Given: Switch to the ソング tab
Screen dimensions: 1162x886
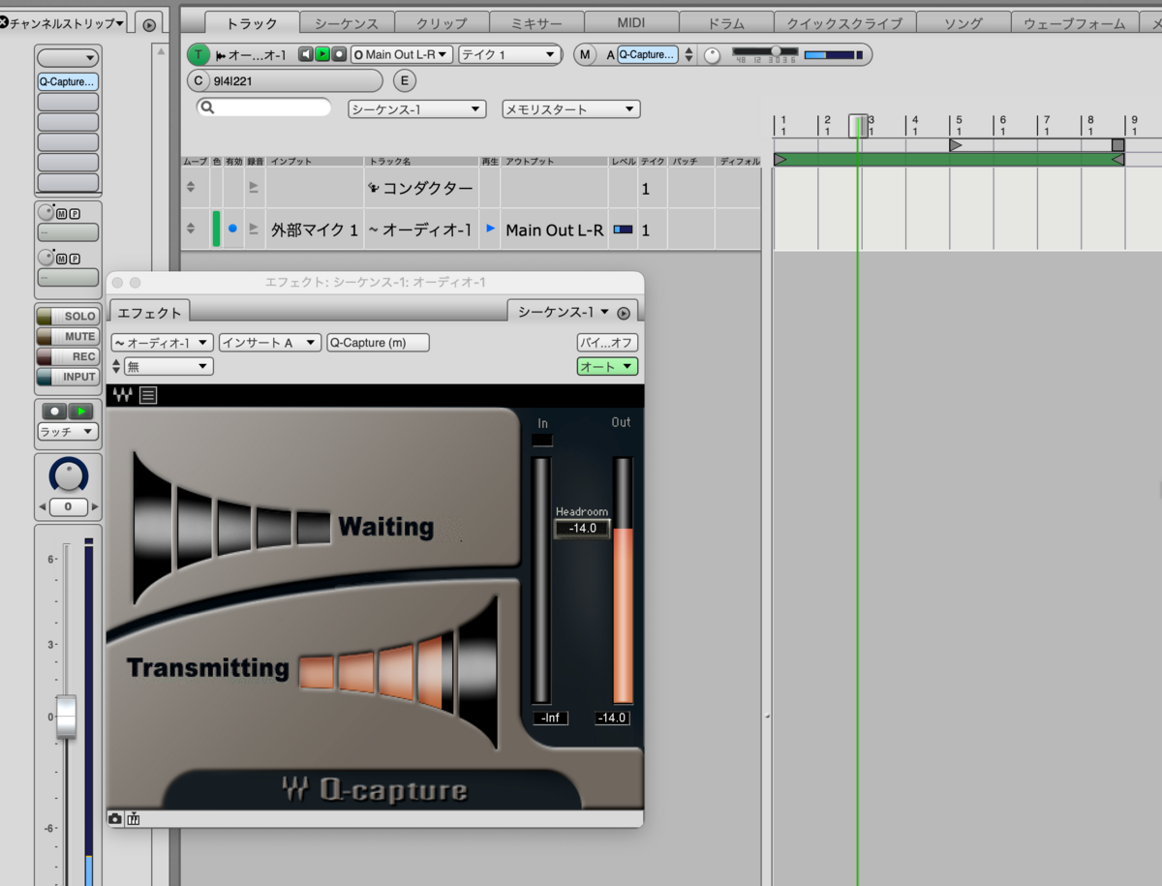Looking at the screenshot, I should click(963, 23).
